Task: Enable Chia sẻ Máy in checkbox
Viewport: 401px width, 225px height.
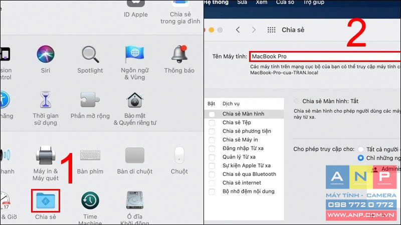Action: pyautogui.click(x=212, y=140)
